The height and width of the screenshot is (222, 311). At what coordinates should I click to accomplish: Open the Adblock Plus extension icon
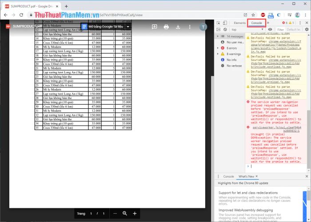[x=263, y=15]
